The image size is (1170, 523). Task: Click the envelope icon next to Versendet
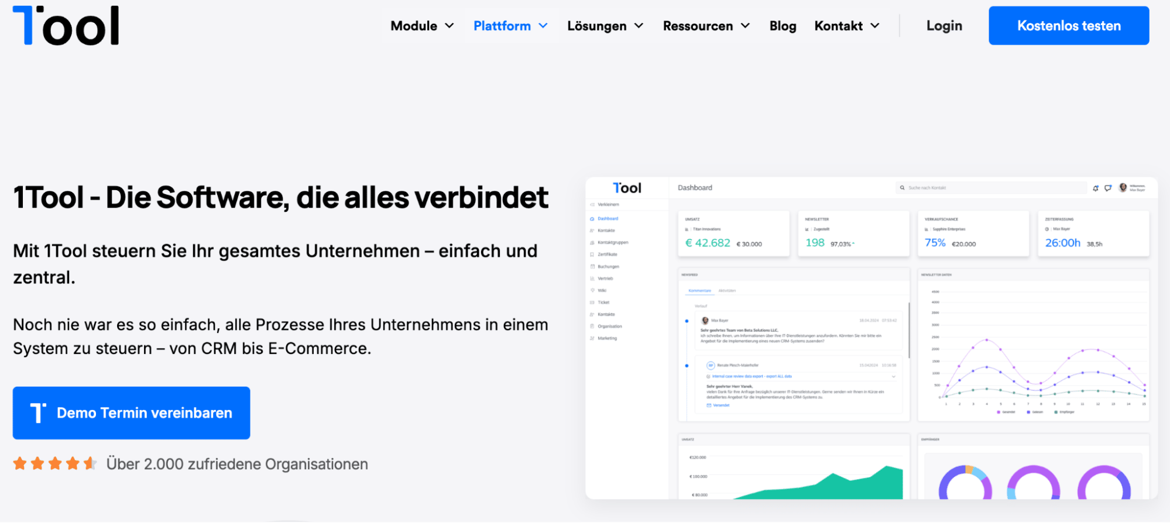point(709,405)
